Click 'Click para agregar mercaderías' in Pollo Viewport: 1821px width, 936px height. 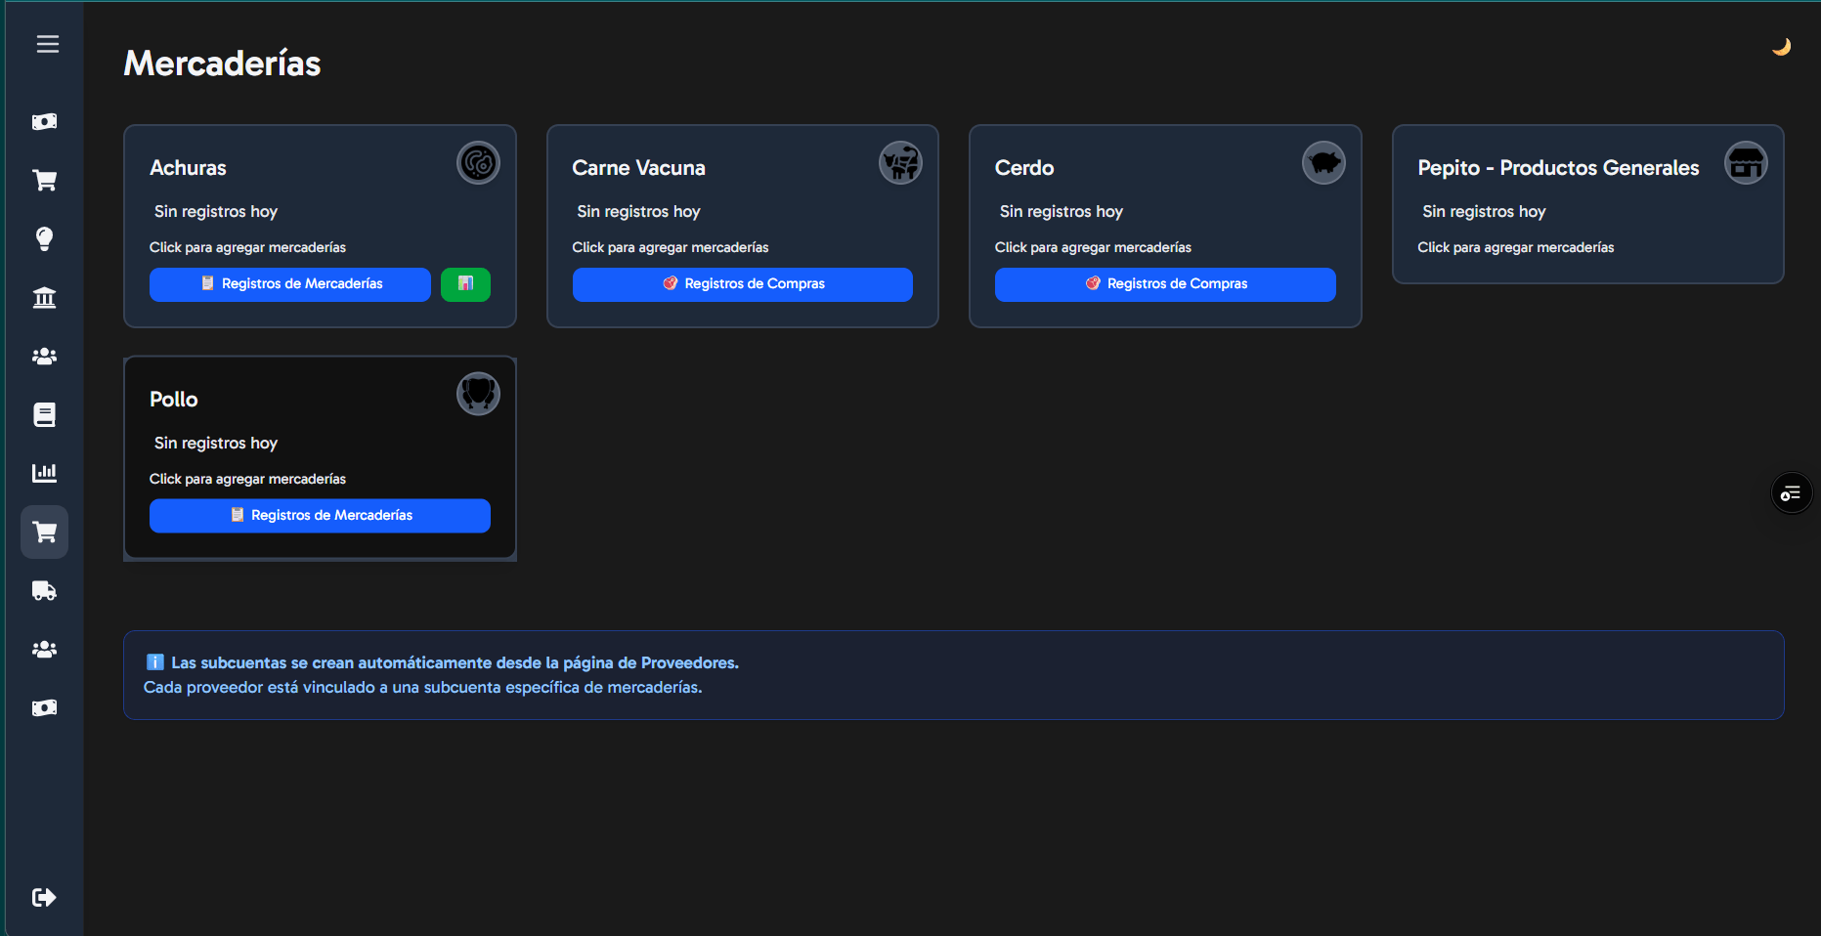pyautogui.click(x=247, y=480)
